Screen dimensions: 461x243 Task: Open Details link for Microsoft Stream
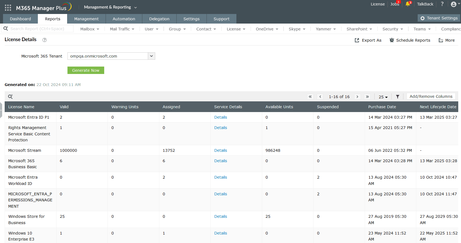point(220,150)
